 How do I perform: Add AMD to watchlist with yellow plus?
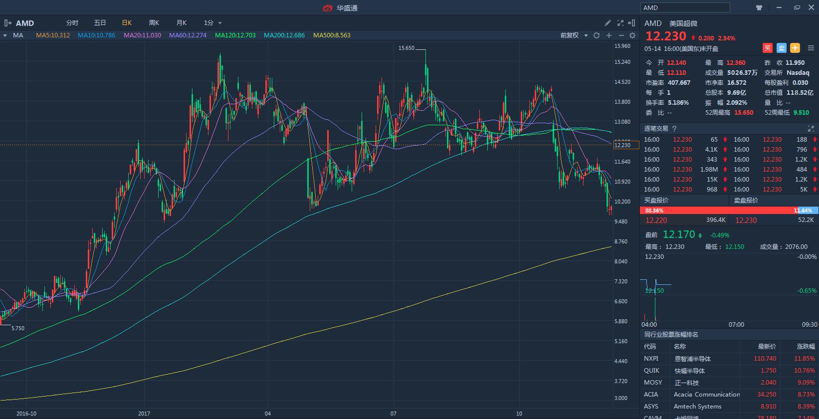[x=795, y=48]
